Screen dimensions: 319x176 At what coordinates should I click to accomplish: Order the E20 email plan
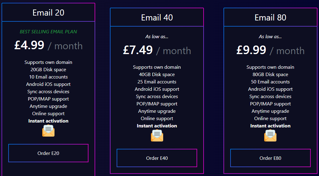[48, 153]
